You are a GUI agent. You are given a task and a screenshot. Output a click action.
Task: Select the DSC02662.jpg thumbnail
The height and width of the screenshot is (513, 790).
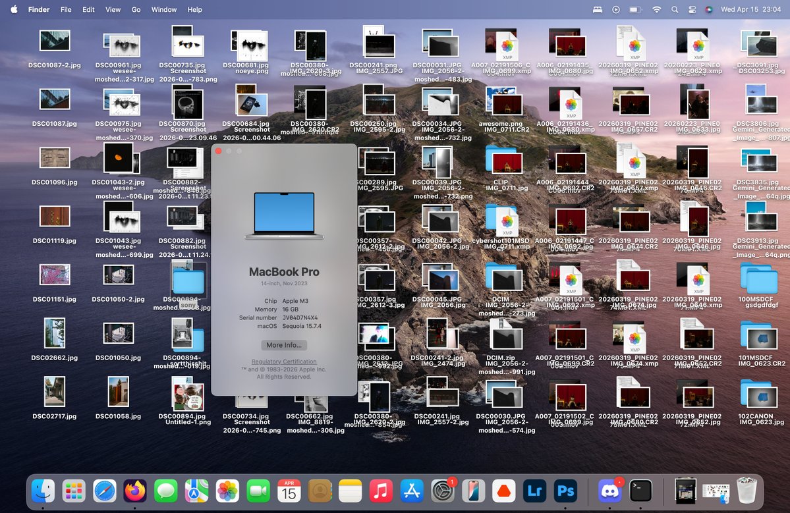pos(55,334)
